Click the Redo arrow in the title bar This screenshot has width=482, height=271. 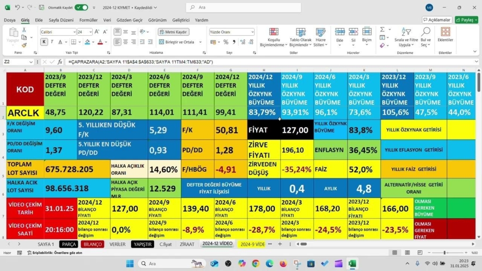click(x=30, y=8)
